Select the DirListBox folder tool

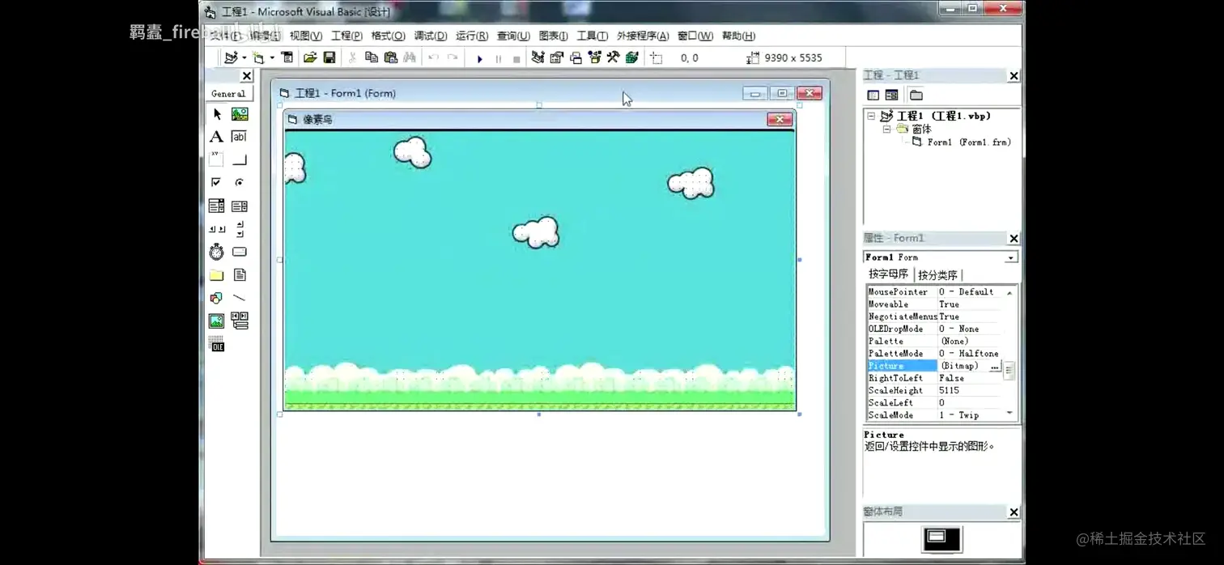click(216, 275)
